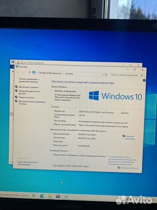
Task: Close the Этот компьютер window behind
Action: pos(138,65)
